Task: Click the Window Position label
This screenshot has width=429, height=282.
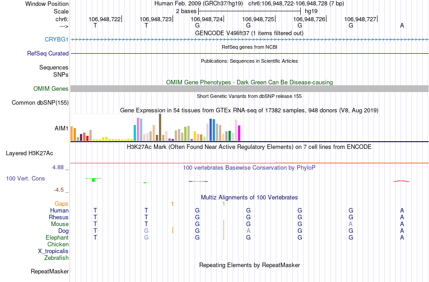Action: pyautogui.click(x=47, y=4)
